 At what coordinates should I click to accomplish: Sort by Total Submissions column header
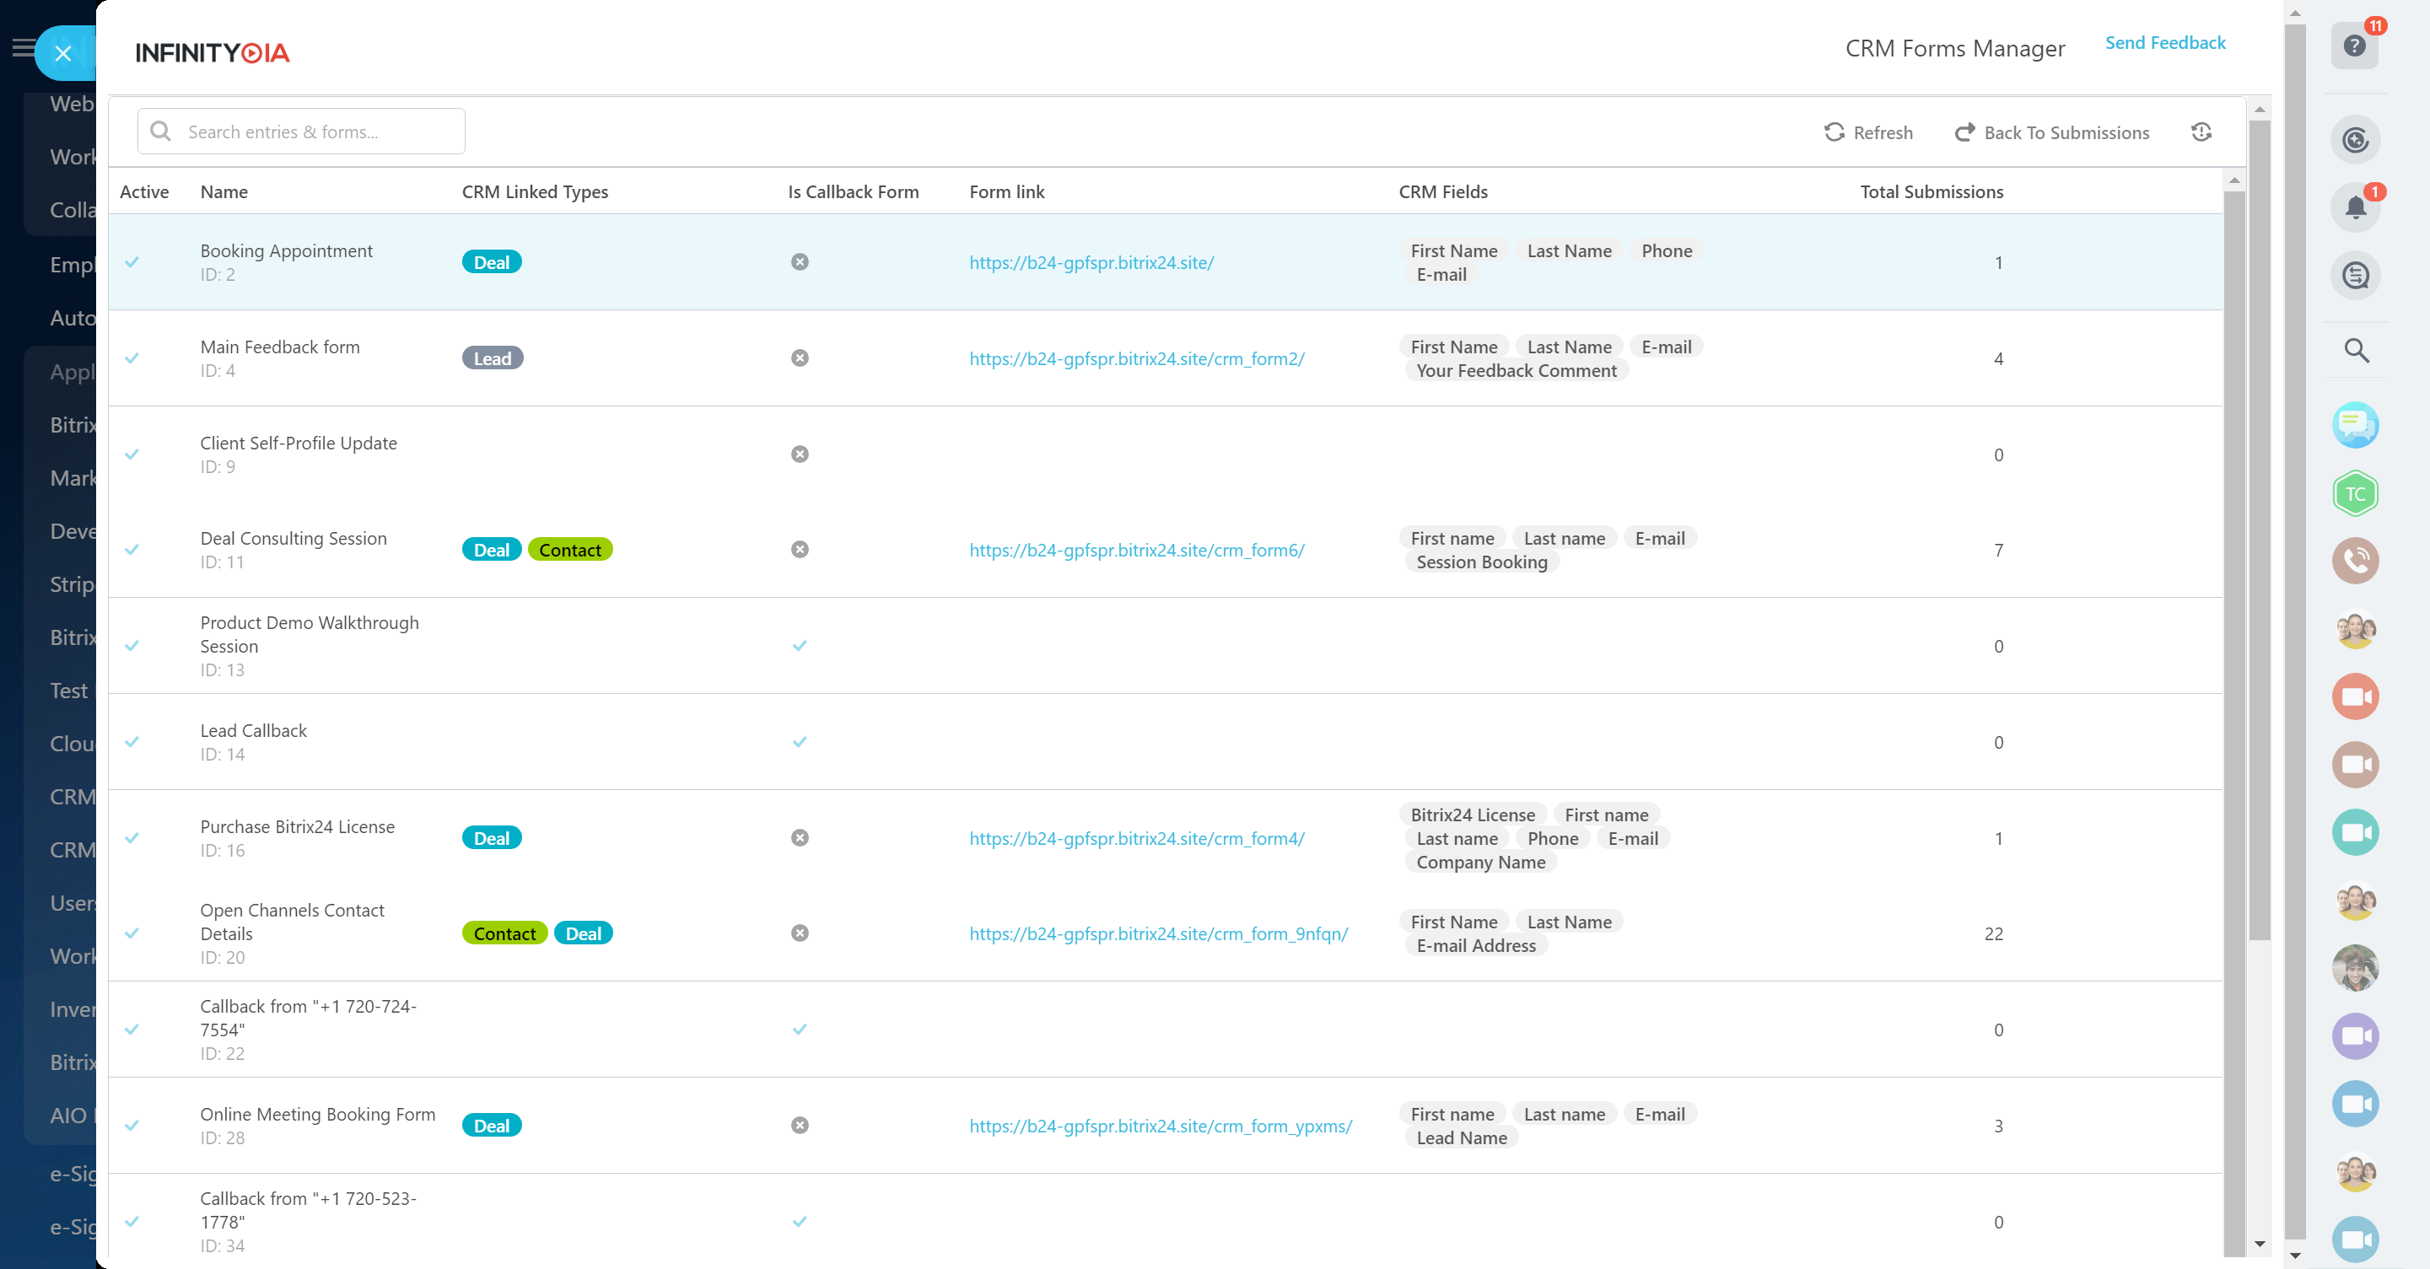point(1931,191)
